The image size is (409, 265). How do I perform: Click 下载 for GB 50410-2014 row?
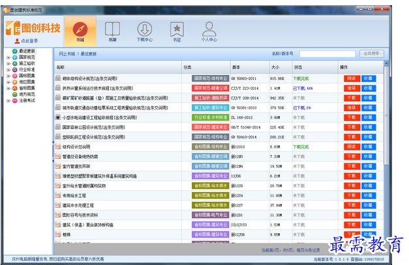click(x=352, y=137)
